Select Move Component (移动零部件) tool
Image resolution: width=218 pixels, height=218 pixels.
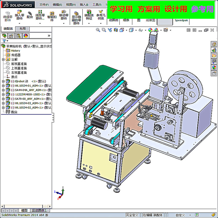pos(64,15)
